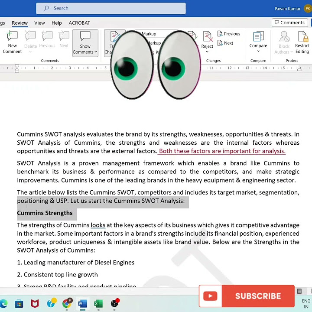The height and width of the screenshot is (312, 312).
Task: Click the text 'SWOT Analysis of Cummins:'
Action: pyautogui.click(x=56, y=250)
